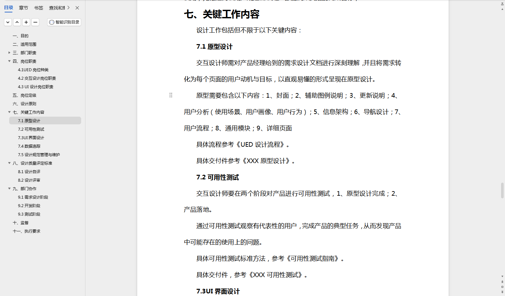
Task: Click the minus button in outline toolbar
Action: tap(35, 22)
